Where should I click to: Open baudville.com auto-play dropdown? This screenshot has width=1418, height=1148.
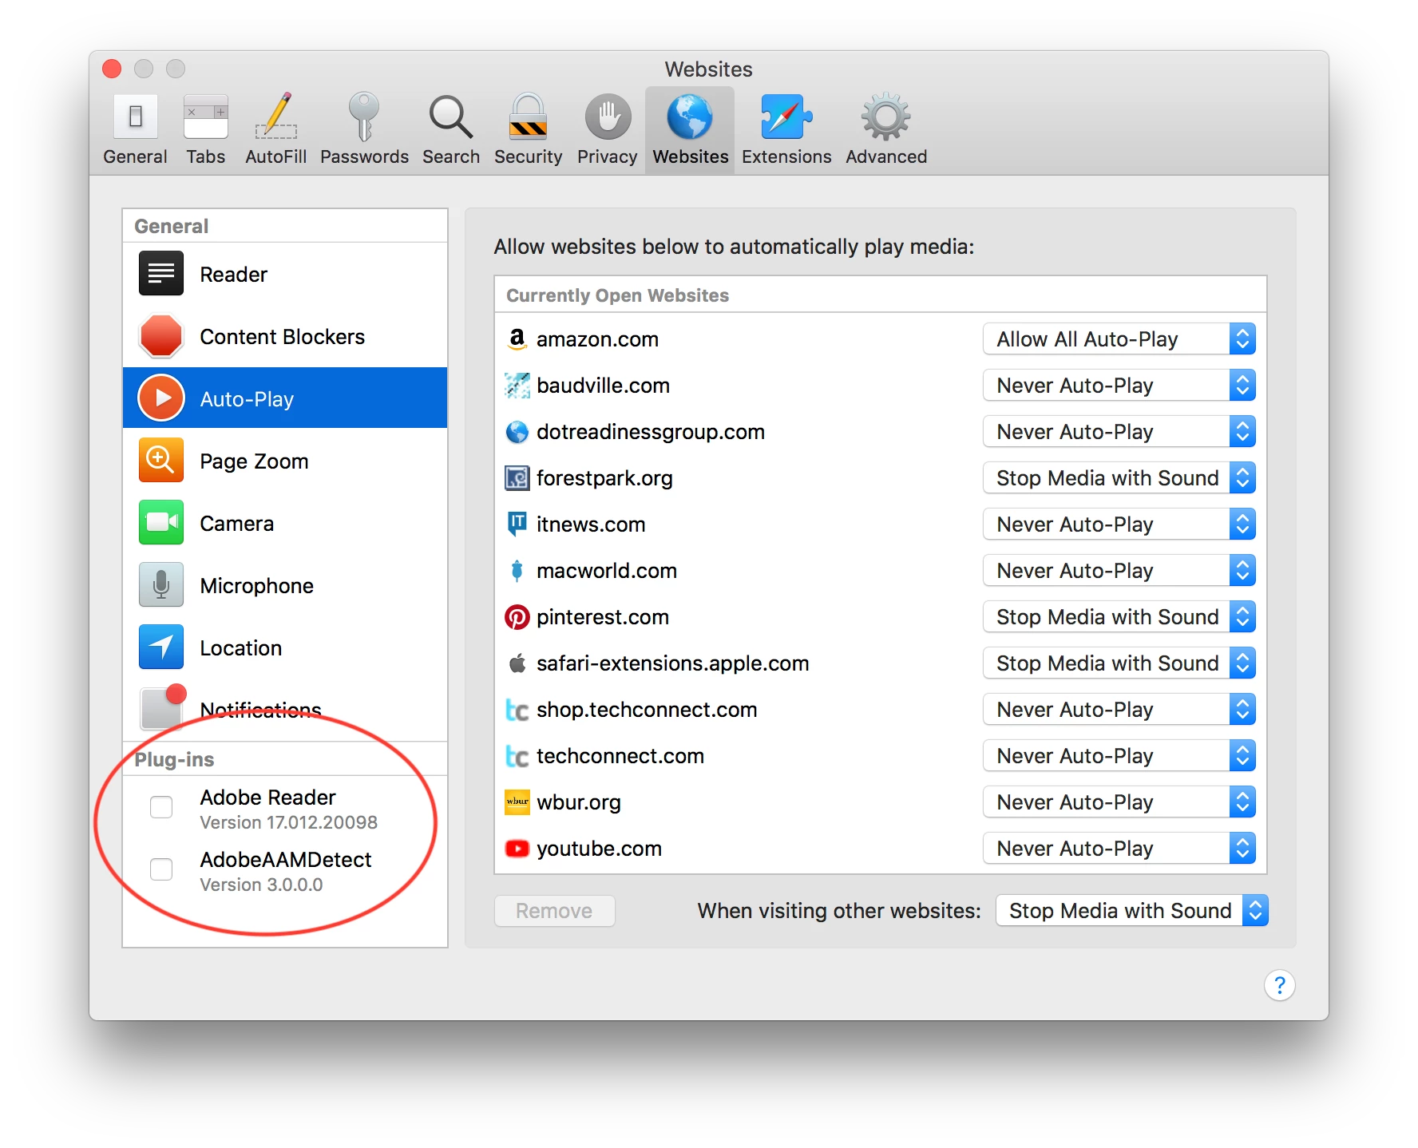(x=1119, y=386)
